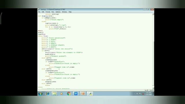
Task: Click the 'Ln' status bar indicator
Action: pyautogui.click(x=147, y=90)
